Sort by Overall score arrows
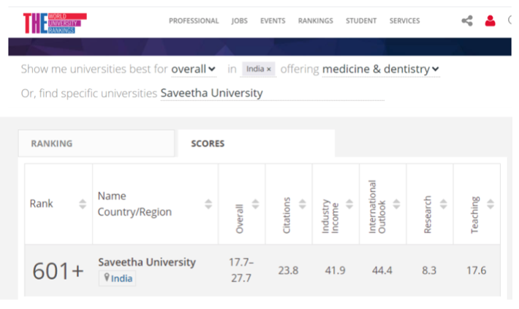 (x=255, y=205)
